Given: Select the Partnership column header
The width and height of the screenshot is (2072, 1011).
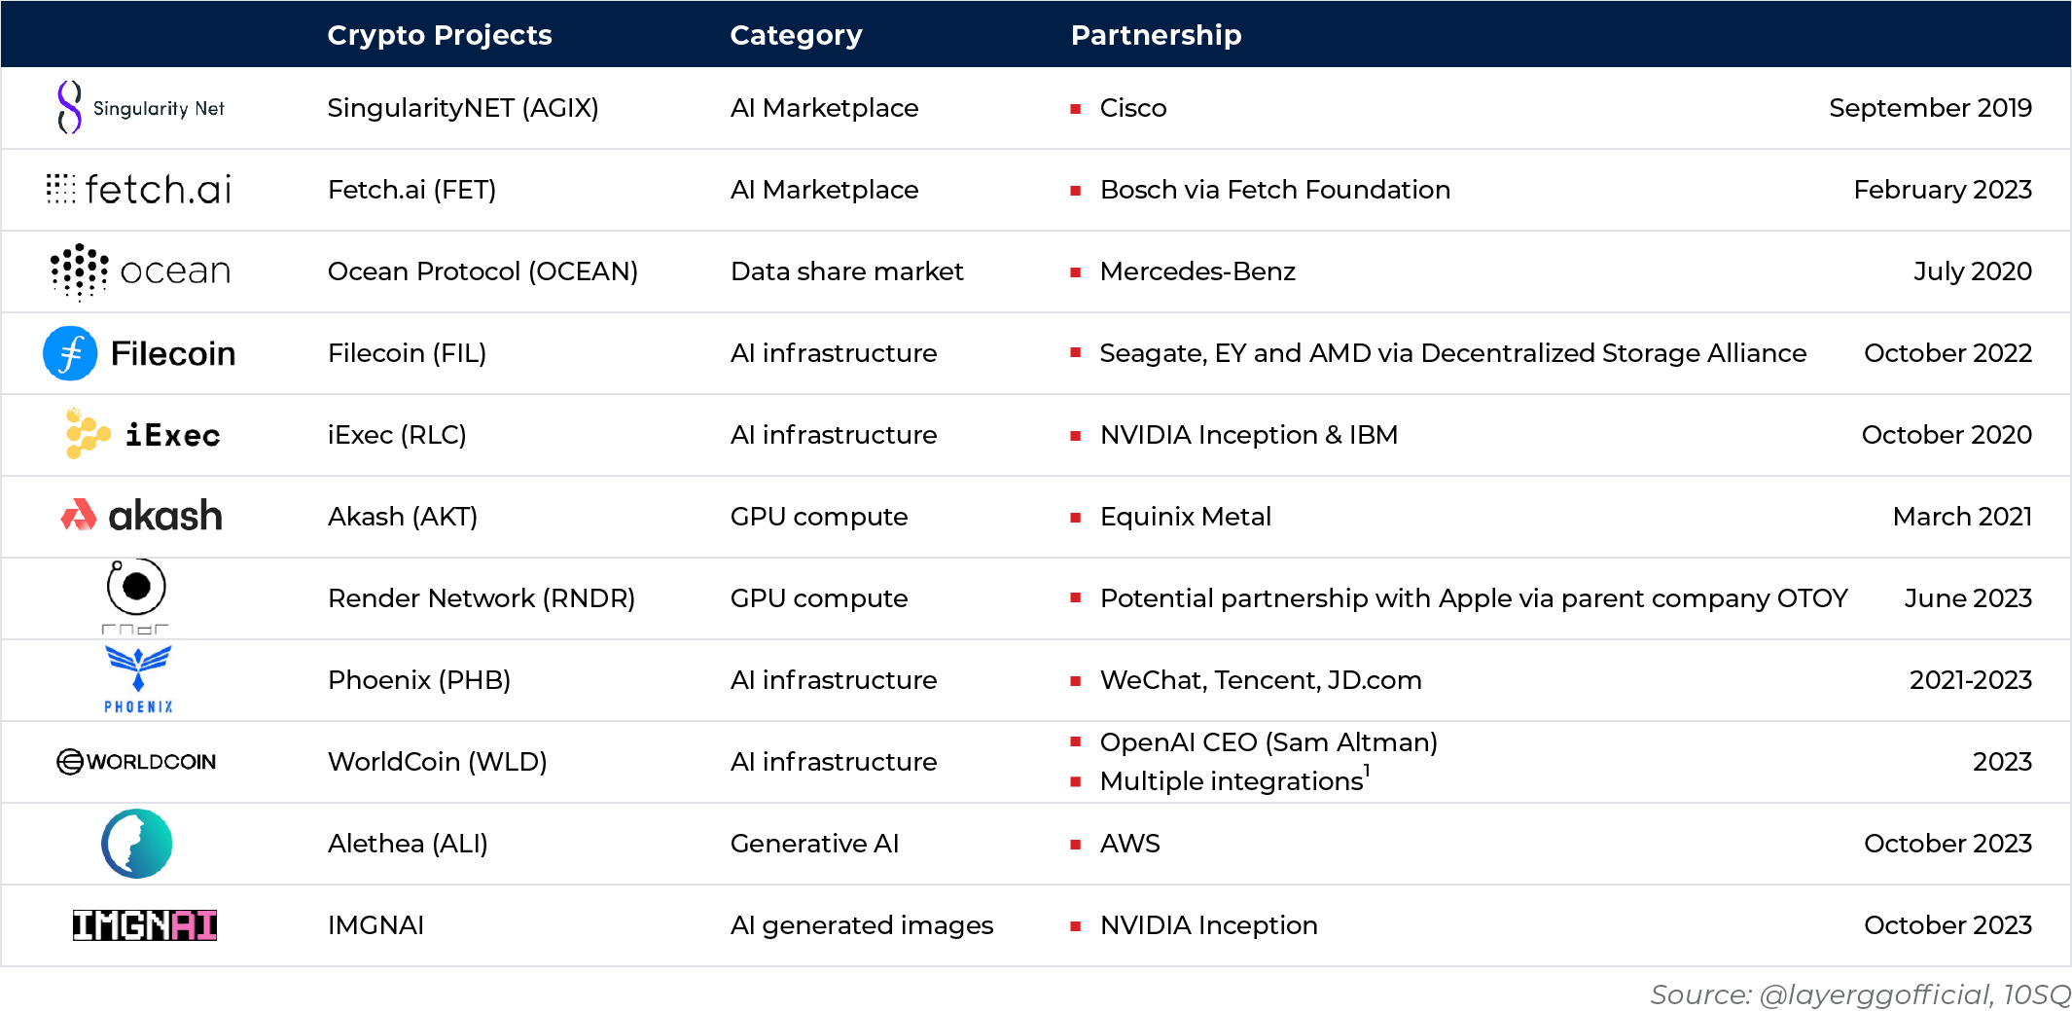Looking at the screenshot, I should (x=1156, y=35).
